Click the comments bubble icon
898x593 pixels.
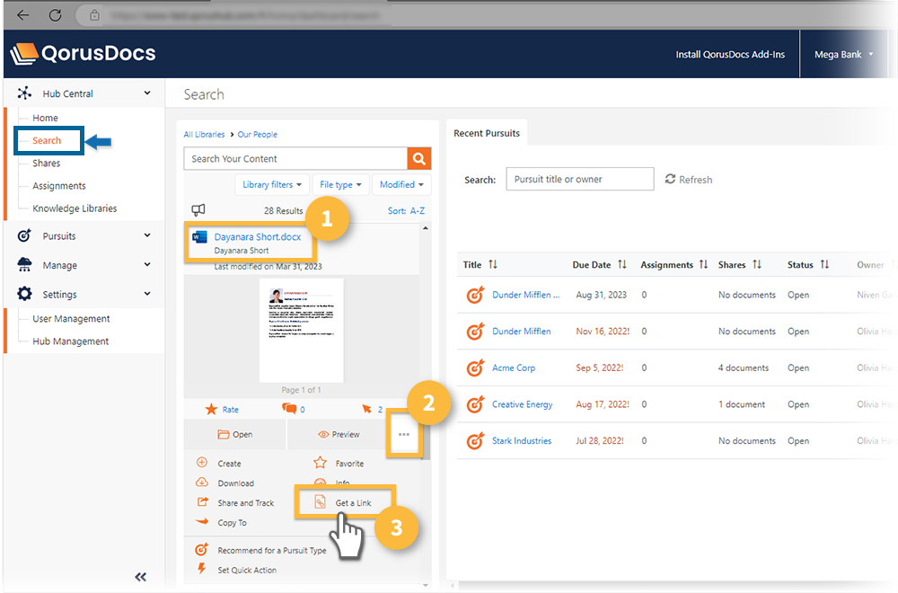(289, 409)
